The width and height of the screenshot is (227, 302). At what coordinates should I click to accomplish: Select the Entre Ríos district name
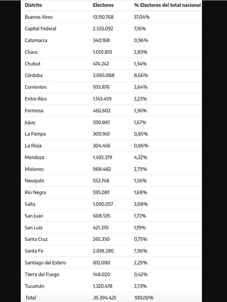(x=36, y=99)
